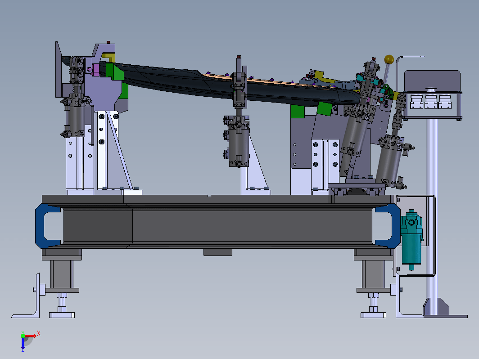Select the teal filter regulator unit

coord(411,239)
